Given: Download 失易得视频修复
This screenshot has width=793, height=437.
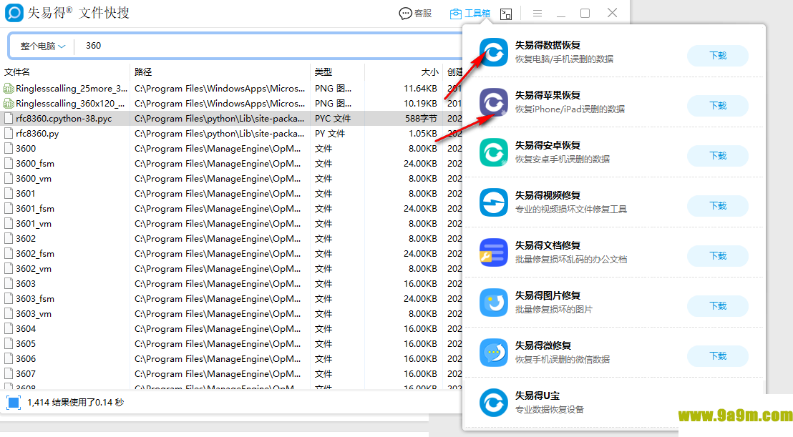Looking at the screenshot, I should [718, 205].
